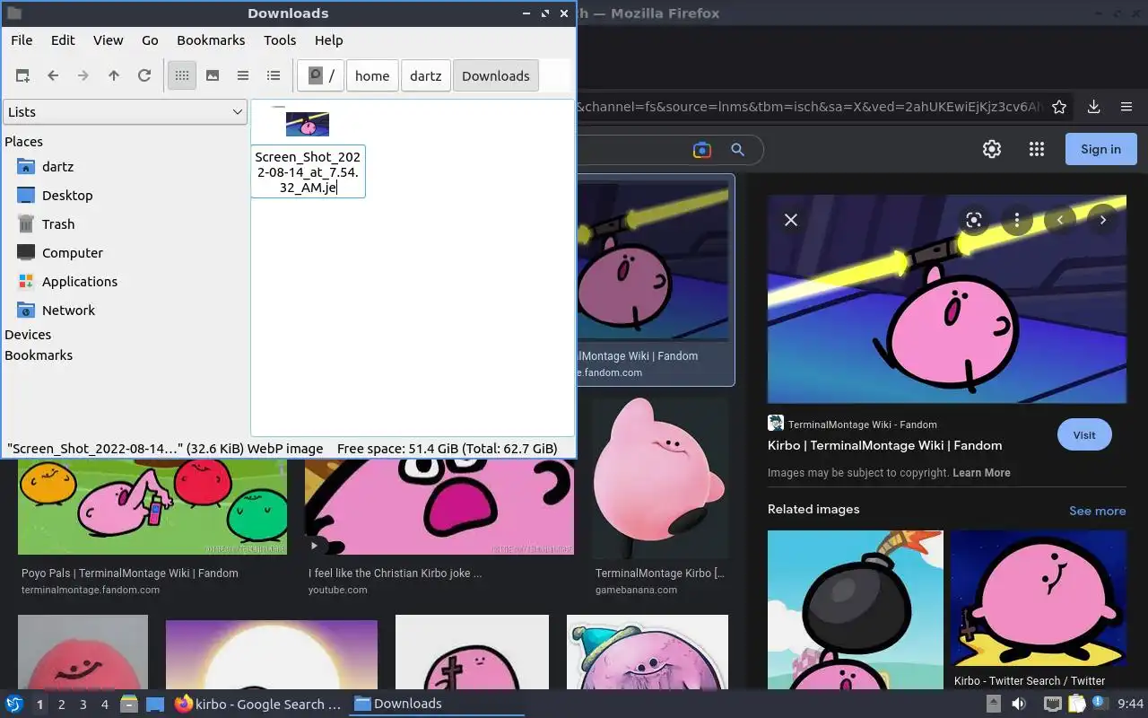Click the show desktop taskbar icon
1148x718 pixels.
155,704
